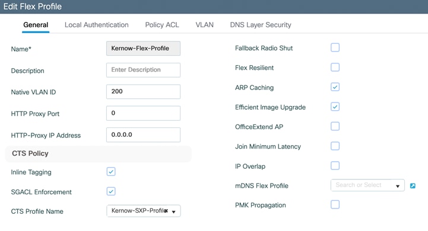Click the mDNS Flex Profile label
This screenshot has height=231, width=428.
[262, 186]
